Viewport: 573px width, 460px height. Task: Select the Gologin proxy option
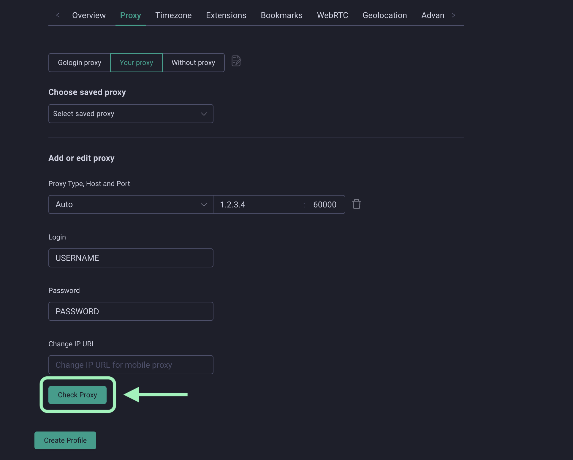(80, 63)
